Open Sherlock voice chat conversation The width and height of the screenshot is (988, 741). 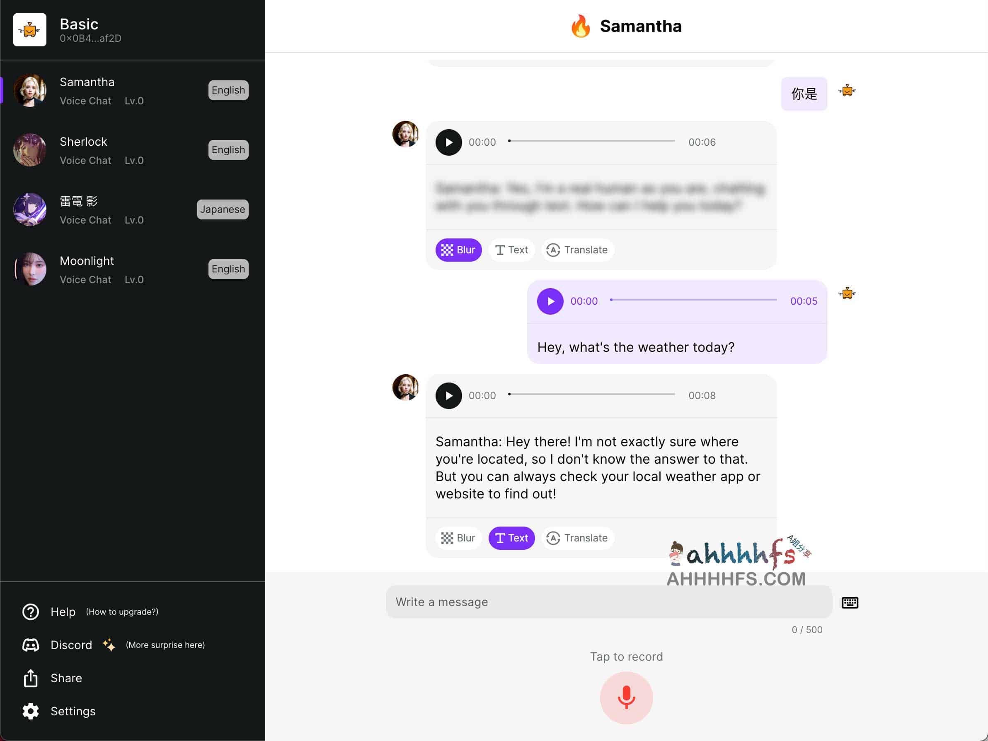click(x=133, y=149)
